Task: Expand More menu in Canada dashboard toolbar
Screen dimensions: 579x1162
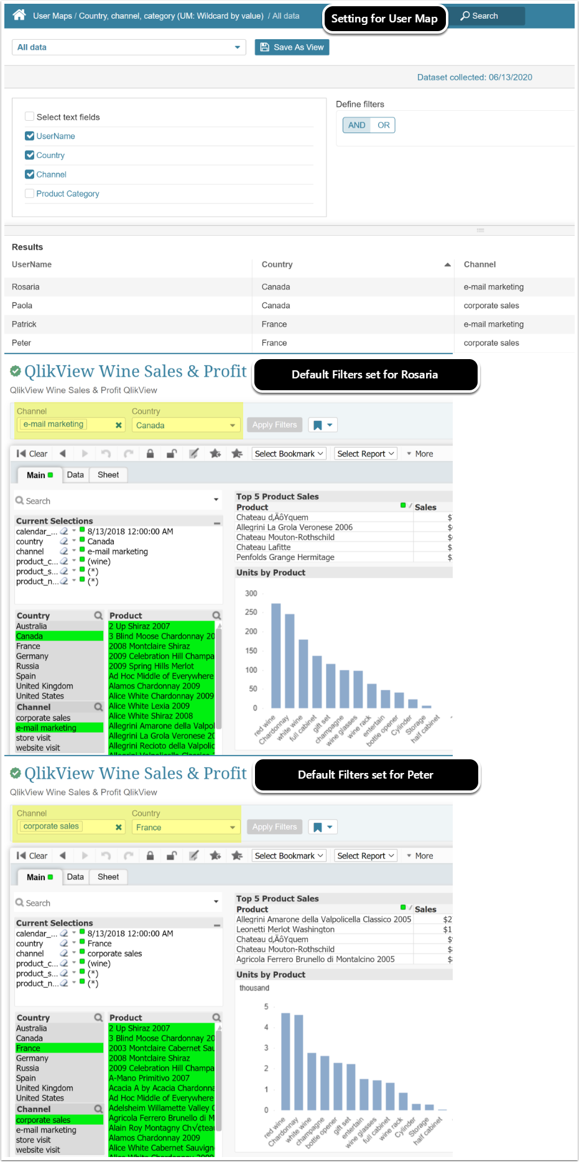Action: coord(420,454)
